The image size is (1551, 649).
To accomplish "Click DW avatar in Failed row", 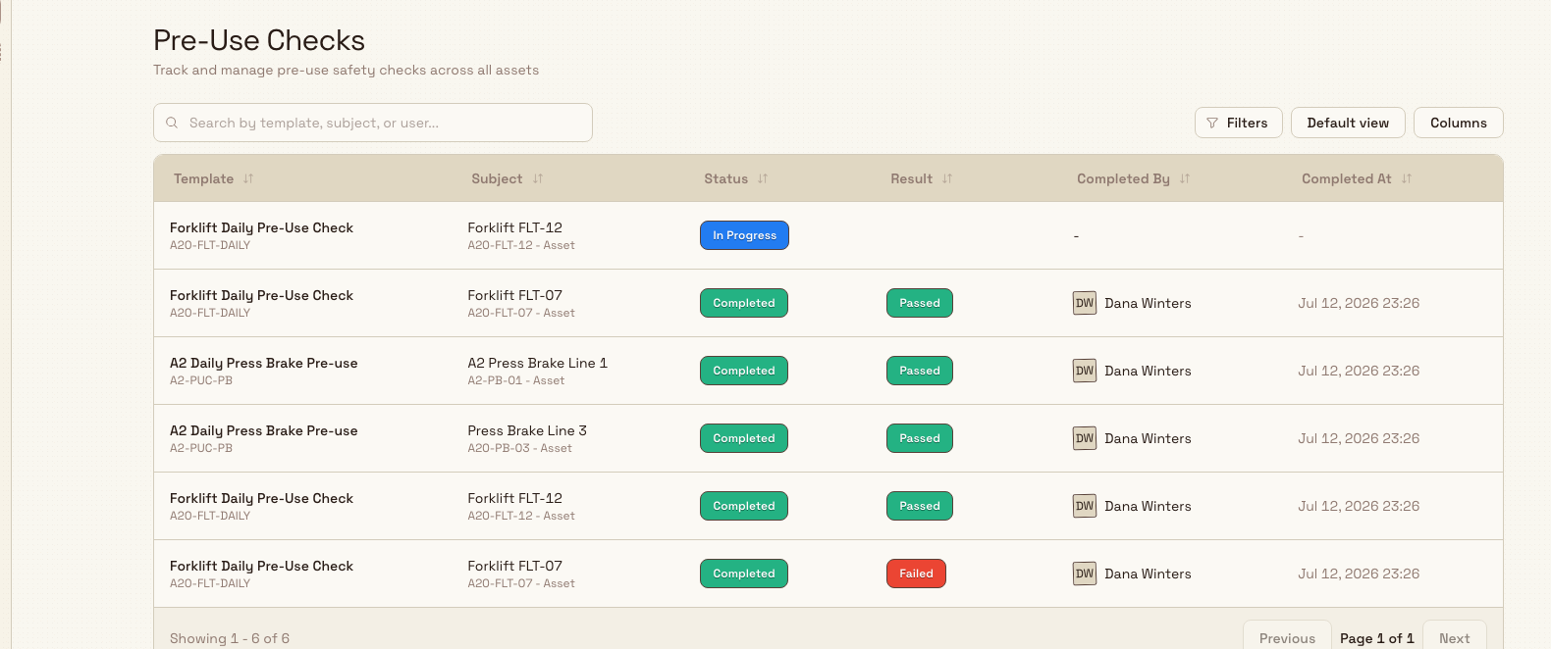I will click(x=1085, y=574).
